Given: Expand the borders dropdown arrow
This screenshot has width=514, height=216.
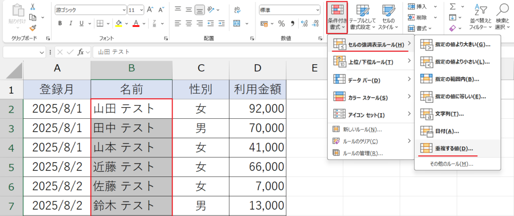Looking at the screenshot, I should (x=108, y=23).
